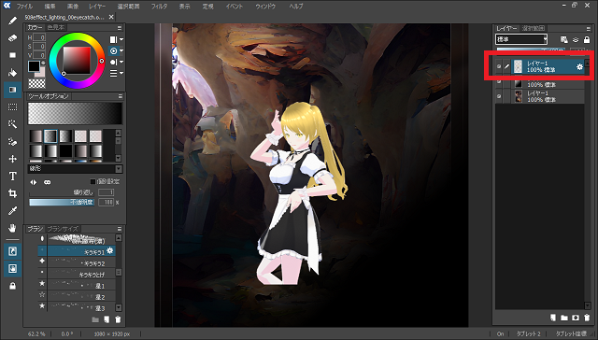This screenshot has height=340, width=598.
Task: Click the brush panel folder icon
Action: 95,319
